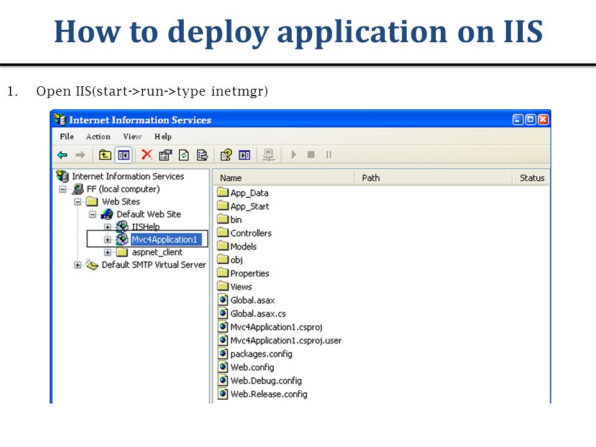Click the Back arrow in the toolbar
596x447 pixels.
(x=62, y=155)
